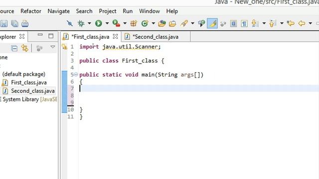Click the greyed icon beside Link with Editor

[x=39, y=48]
